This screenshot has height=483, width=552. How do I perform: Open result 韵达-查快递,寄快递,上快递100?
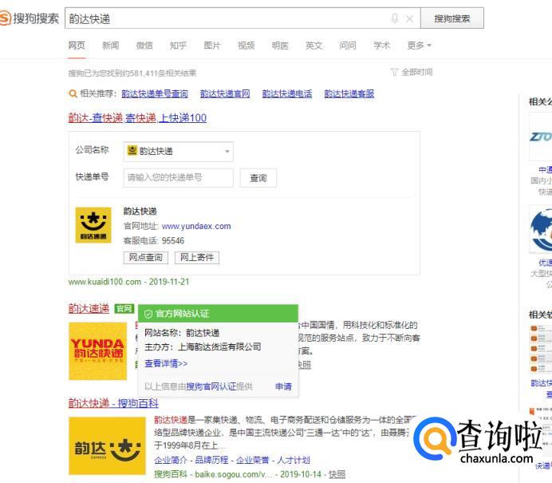137,117
